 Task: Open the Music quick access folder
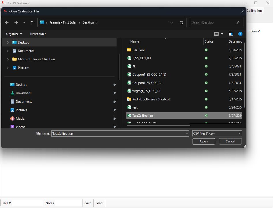tap(20, 118)
